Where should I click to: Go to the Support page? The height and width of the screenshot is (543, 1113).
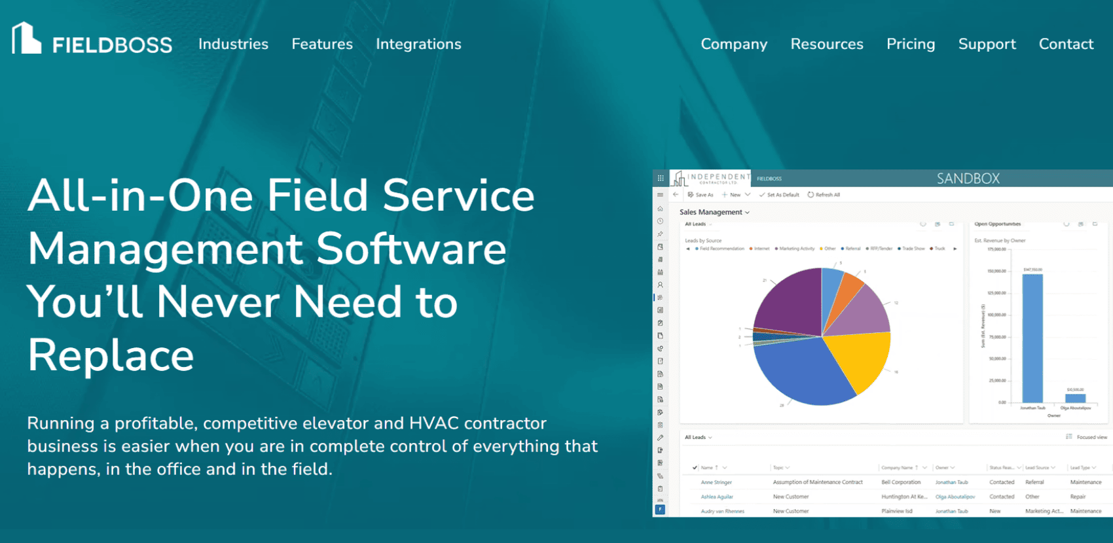[987, 44]
